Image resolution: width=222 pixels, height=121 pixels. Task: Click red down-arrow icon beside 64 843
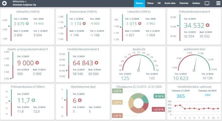point(97,63)
